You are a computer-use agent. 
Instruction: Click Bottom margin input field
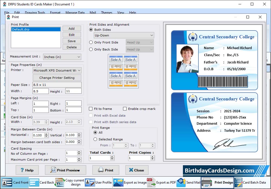[x=73, y=110]
